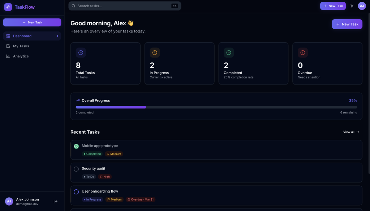Uncheck the completed Mobile app prototype task
The image size is (370, 211).
pos(76,146)
